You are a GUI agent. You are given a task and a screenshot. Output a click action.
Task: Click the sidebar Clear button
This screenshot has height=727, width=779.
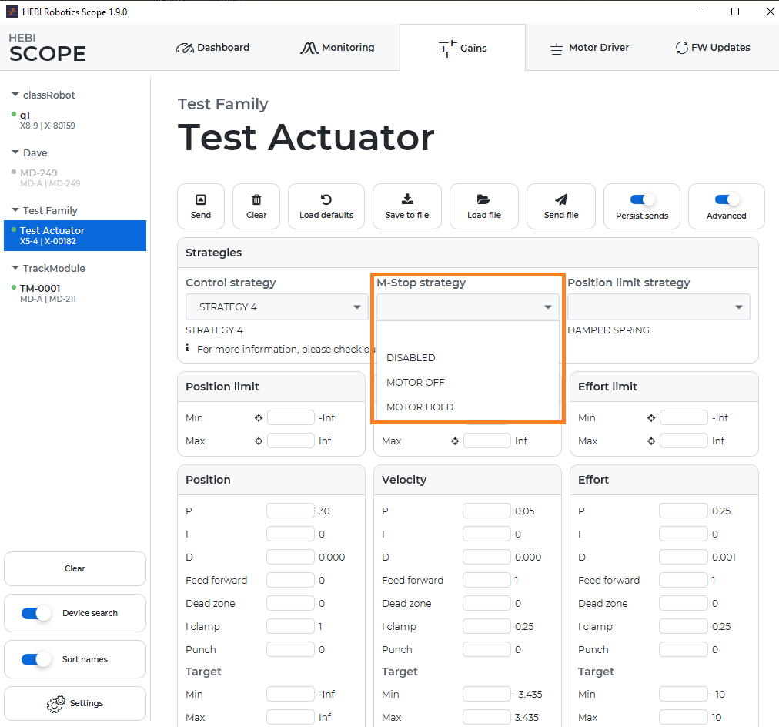click(75, 568)
